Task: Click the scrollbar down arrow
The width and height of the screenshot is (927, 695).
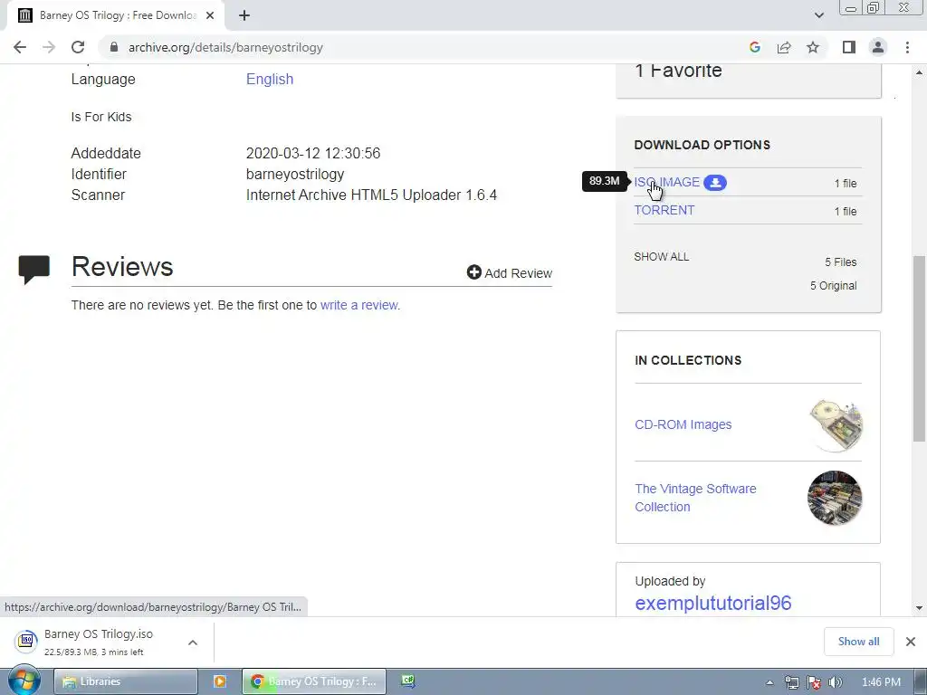Action: [919, 607]
